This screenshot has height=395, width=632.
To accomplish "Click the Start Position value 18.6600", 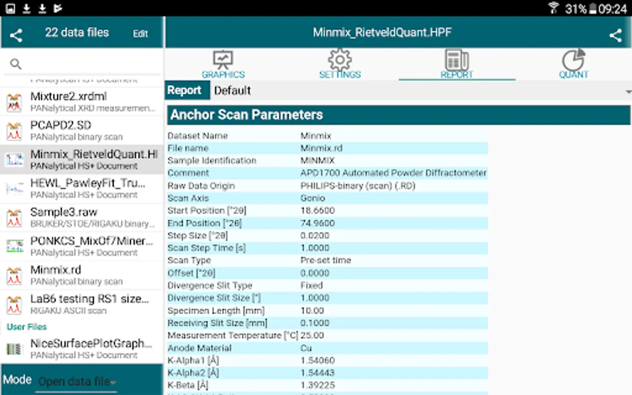I will pos(317,211).
